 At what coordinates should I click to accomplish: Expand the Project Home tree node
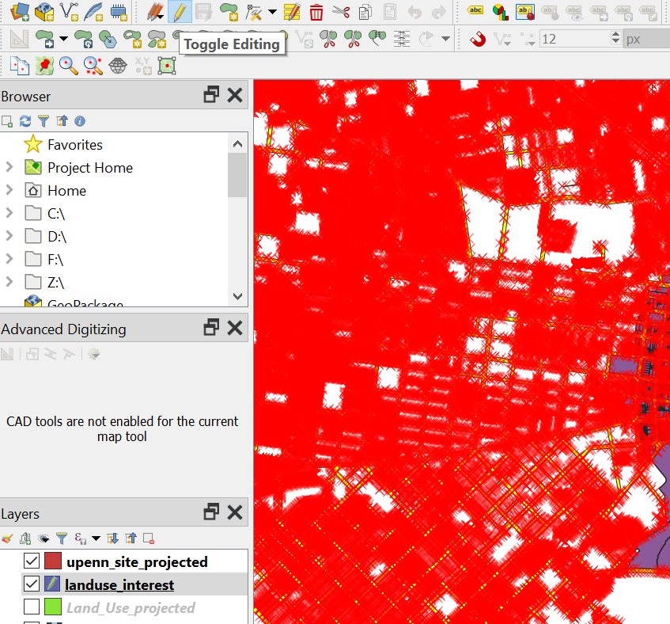pos(9,167)
